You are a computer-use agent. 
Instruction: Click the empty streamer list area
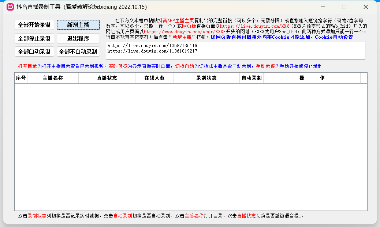click(190, 146)
